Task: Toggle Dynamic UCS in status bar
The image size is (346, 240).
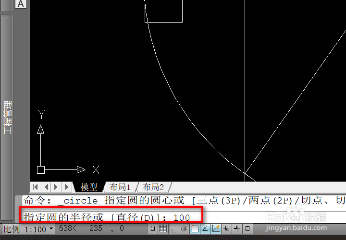Action: pyautogui.click(x=216, y=229)
